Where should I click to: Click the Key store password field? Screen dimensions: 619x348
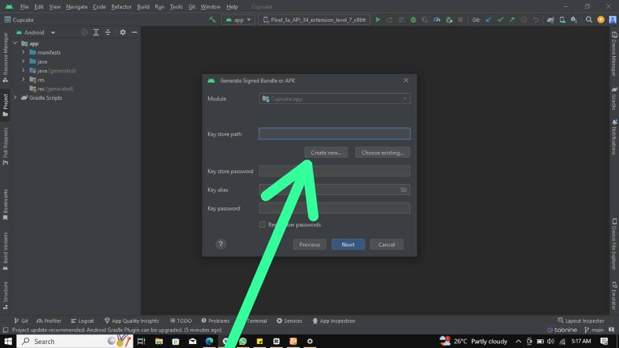tap(334, 171)
